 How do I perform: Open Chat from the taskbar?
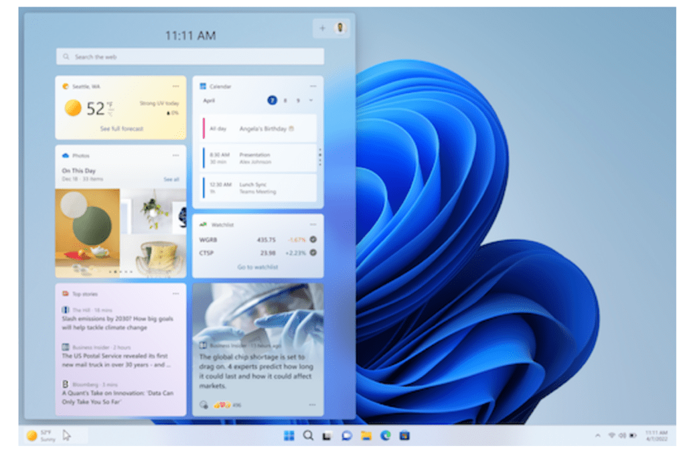tap(347, 436)
